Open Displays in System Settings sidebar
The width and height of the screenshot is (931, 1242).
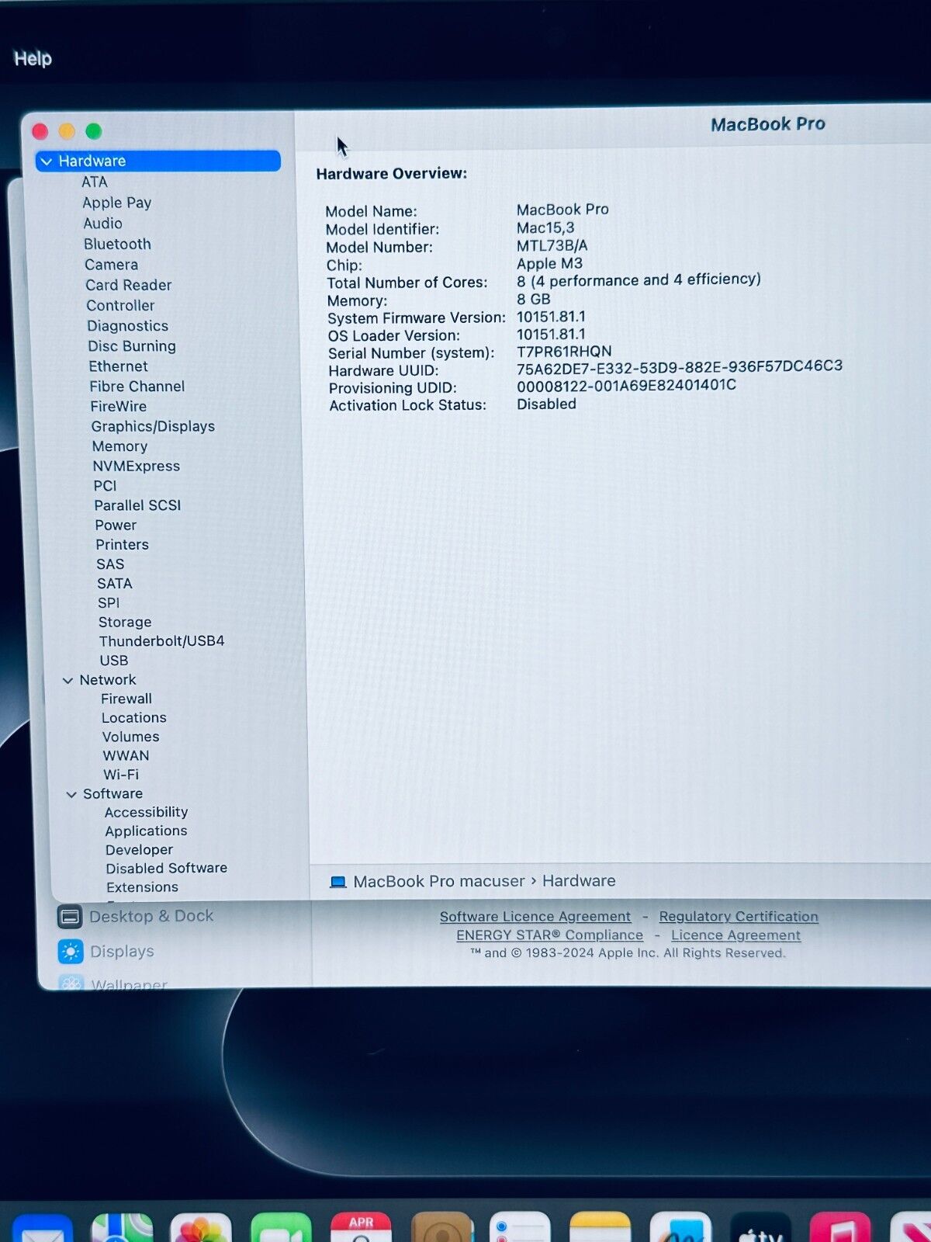(x=122, y=952)
